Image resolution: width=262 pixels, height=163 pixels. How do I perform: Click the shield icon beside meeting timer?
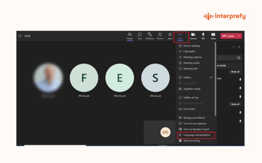pyautogui.click(x=20, y=36)
